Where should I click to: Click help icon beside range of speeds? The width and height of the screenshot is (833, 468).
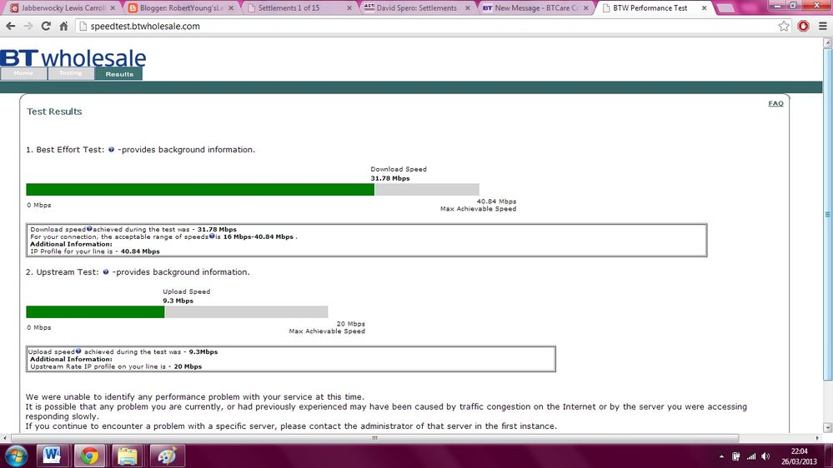(212, 236)
